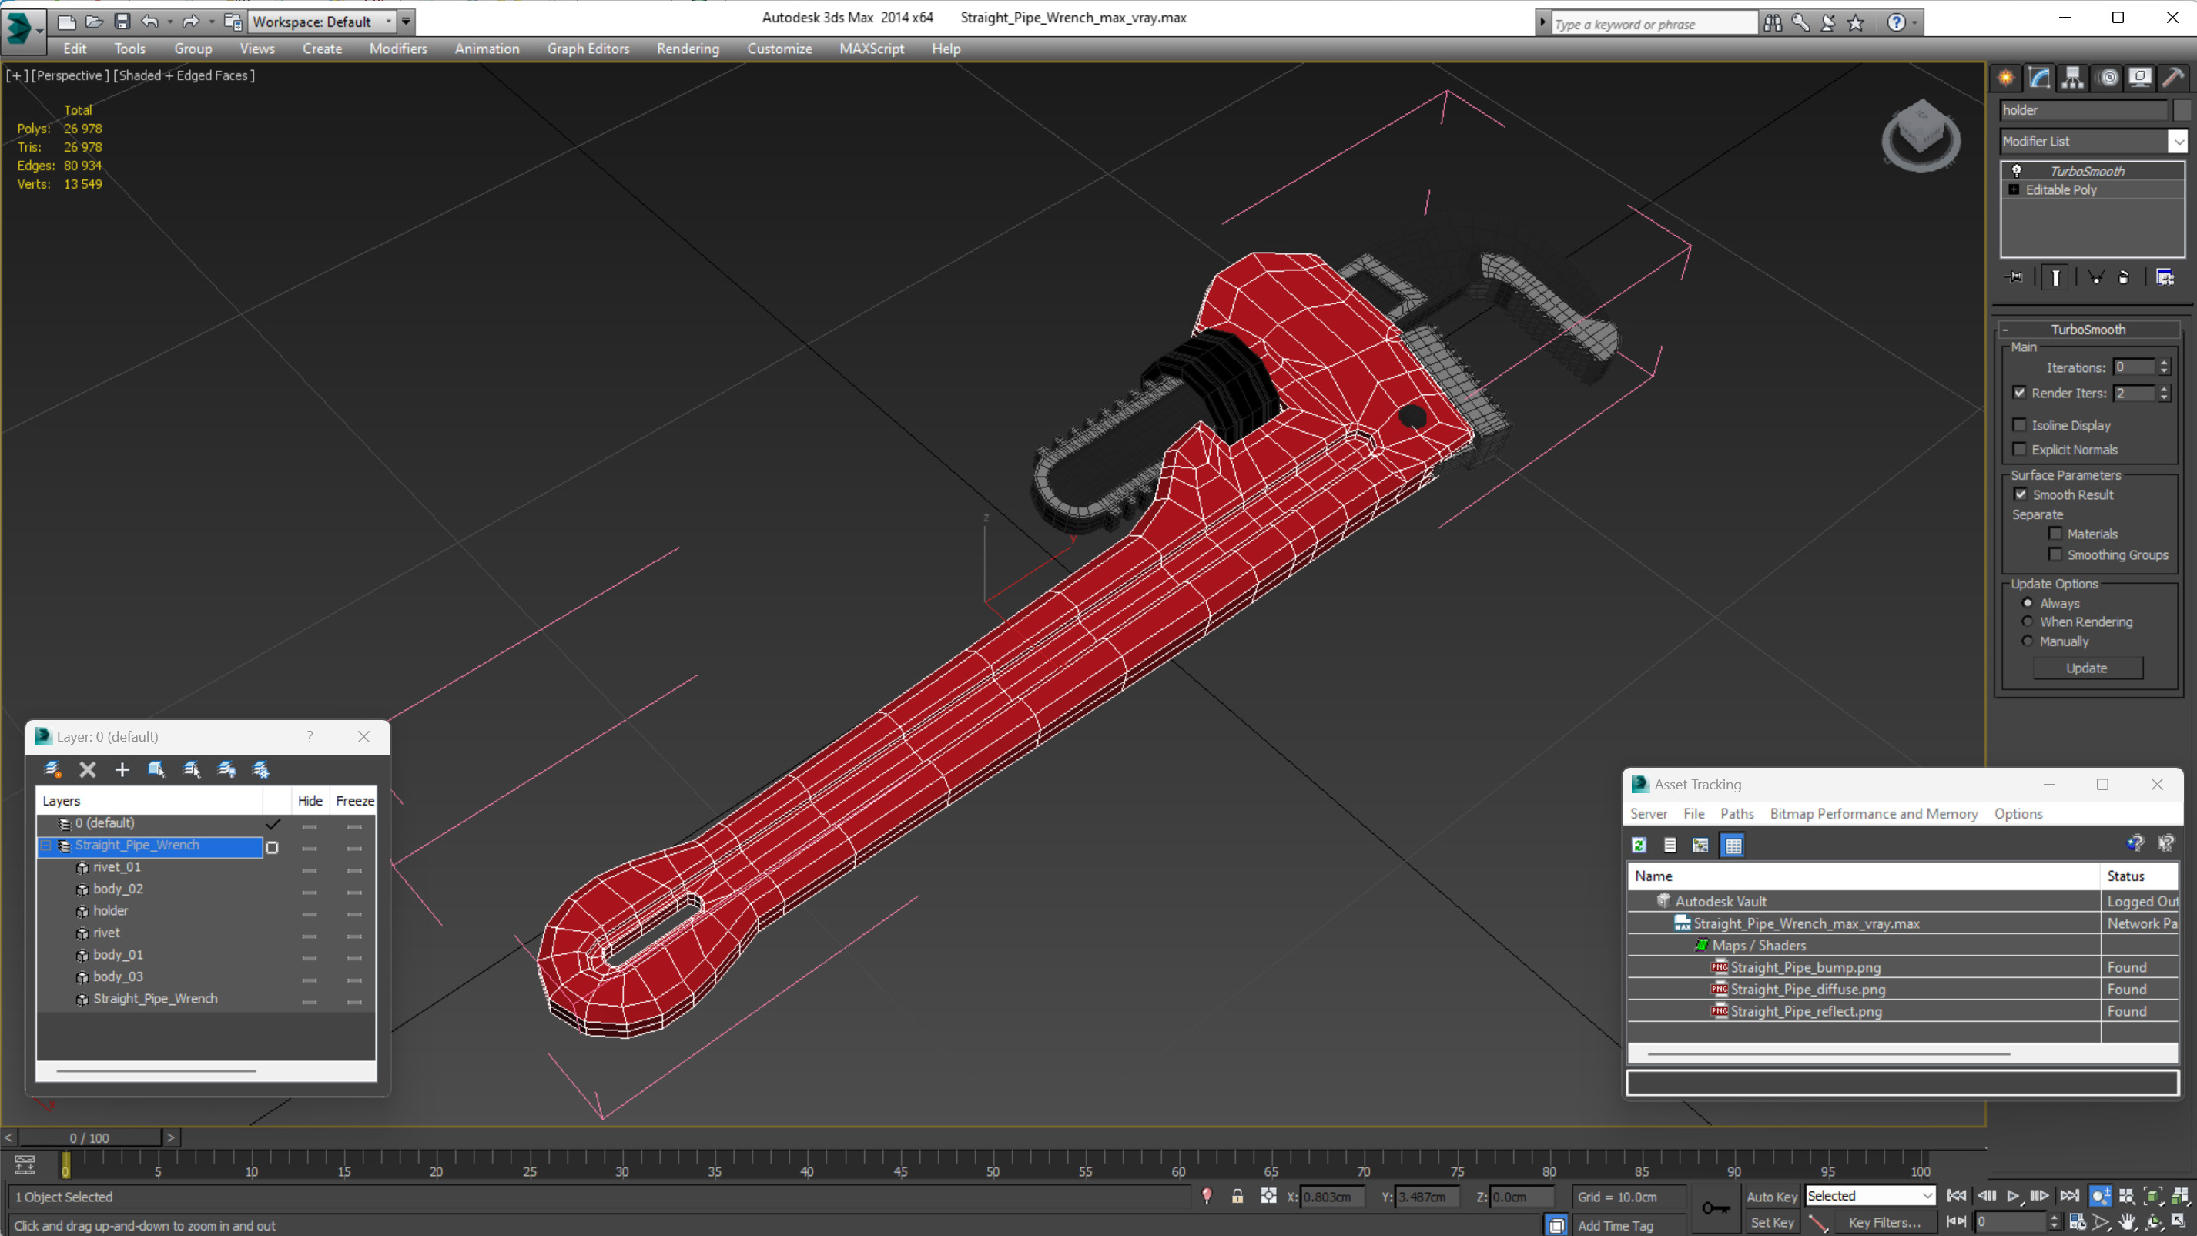This screenshot has height=1236, width=2197.
Task: Add selected objects to layer icon
Action: [122, 769]
